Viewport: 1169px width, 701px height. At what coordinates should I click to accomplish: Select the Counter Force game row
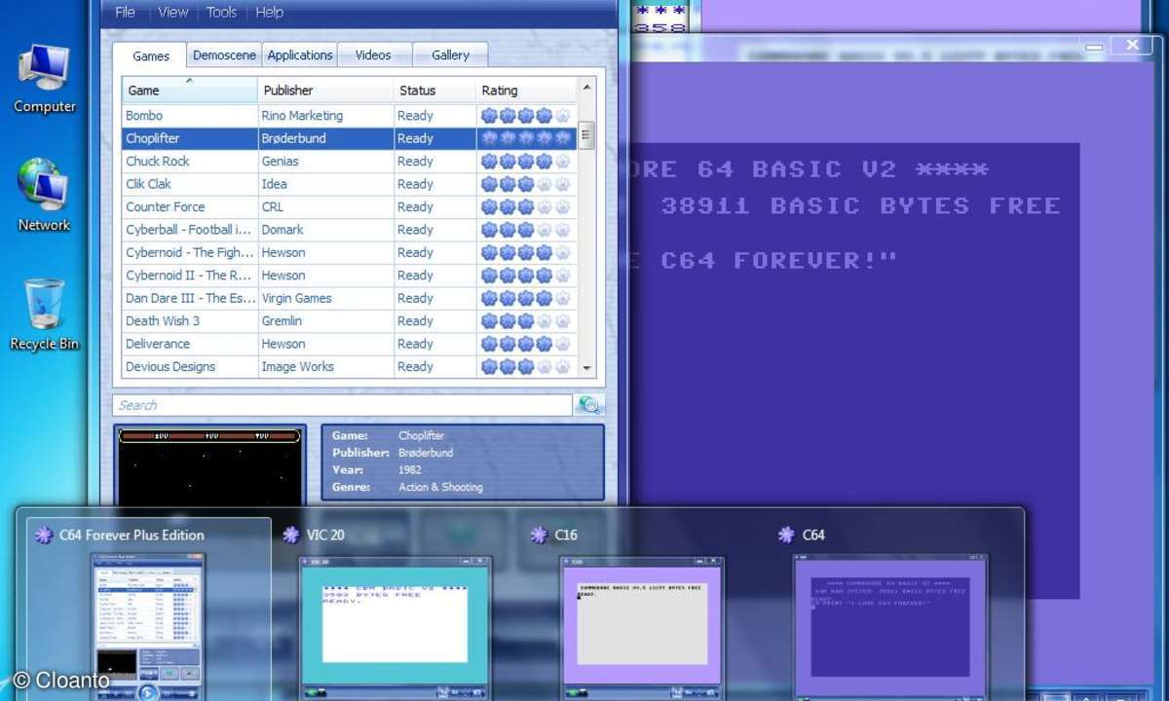[x=348, y=207]
